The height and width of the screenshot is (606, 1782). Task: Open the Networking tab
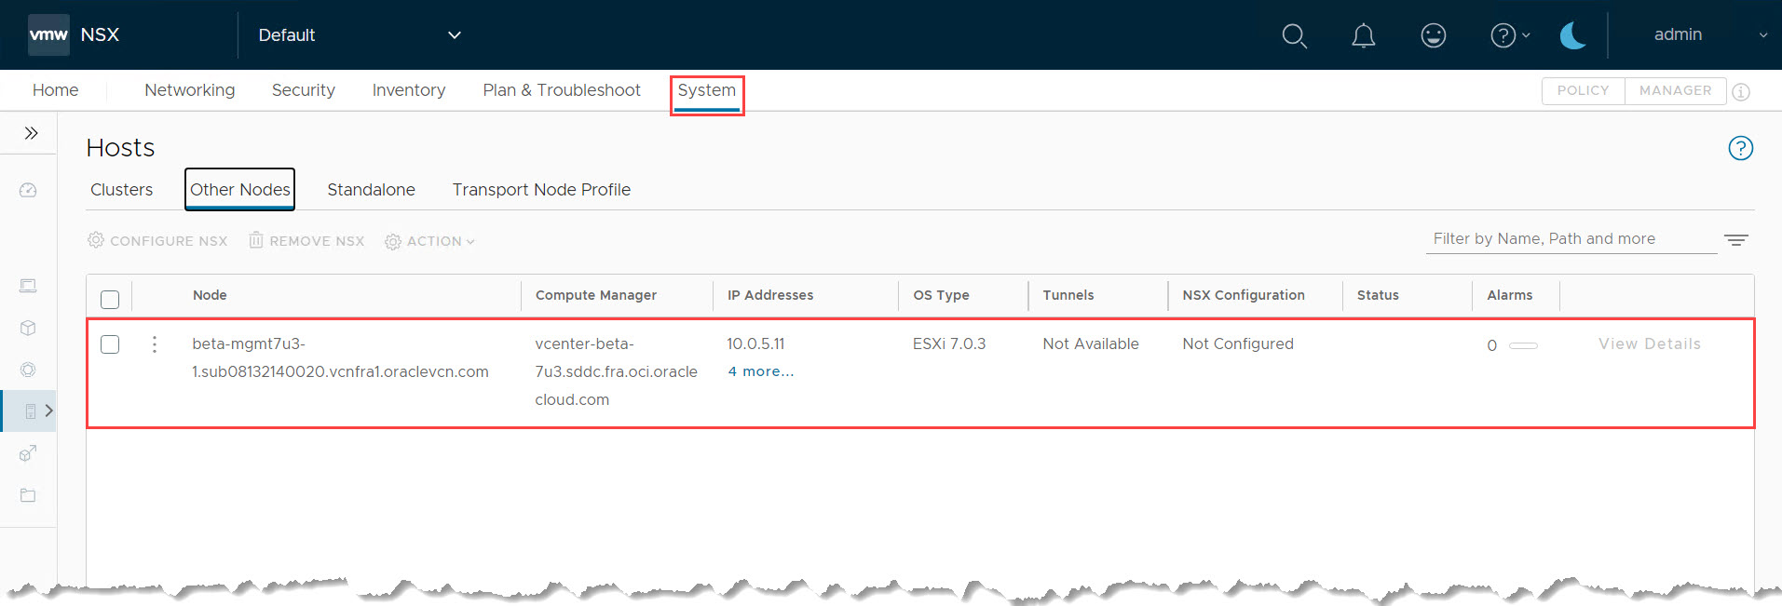pyautogui.click(x=189, y=90)
